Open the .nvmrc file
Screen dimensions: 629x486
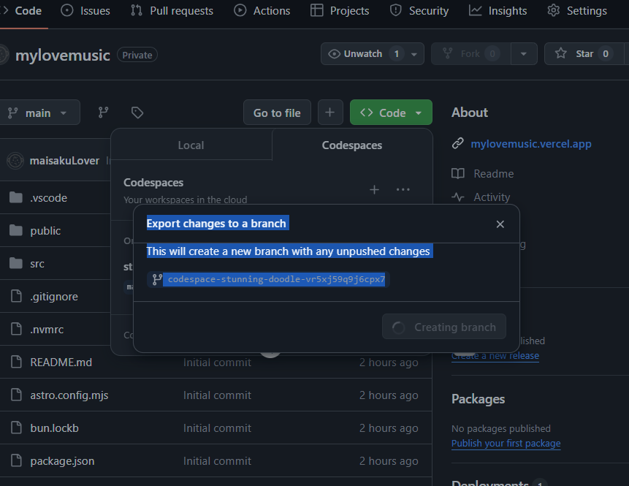47,330
